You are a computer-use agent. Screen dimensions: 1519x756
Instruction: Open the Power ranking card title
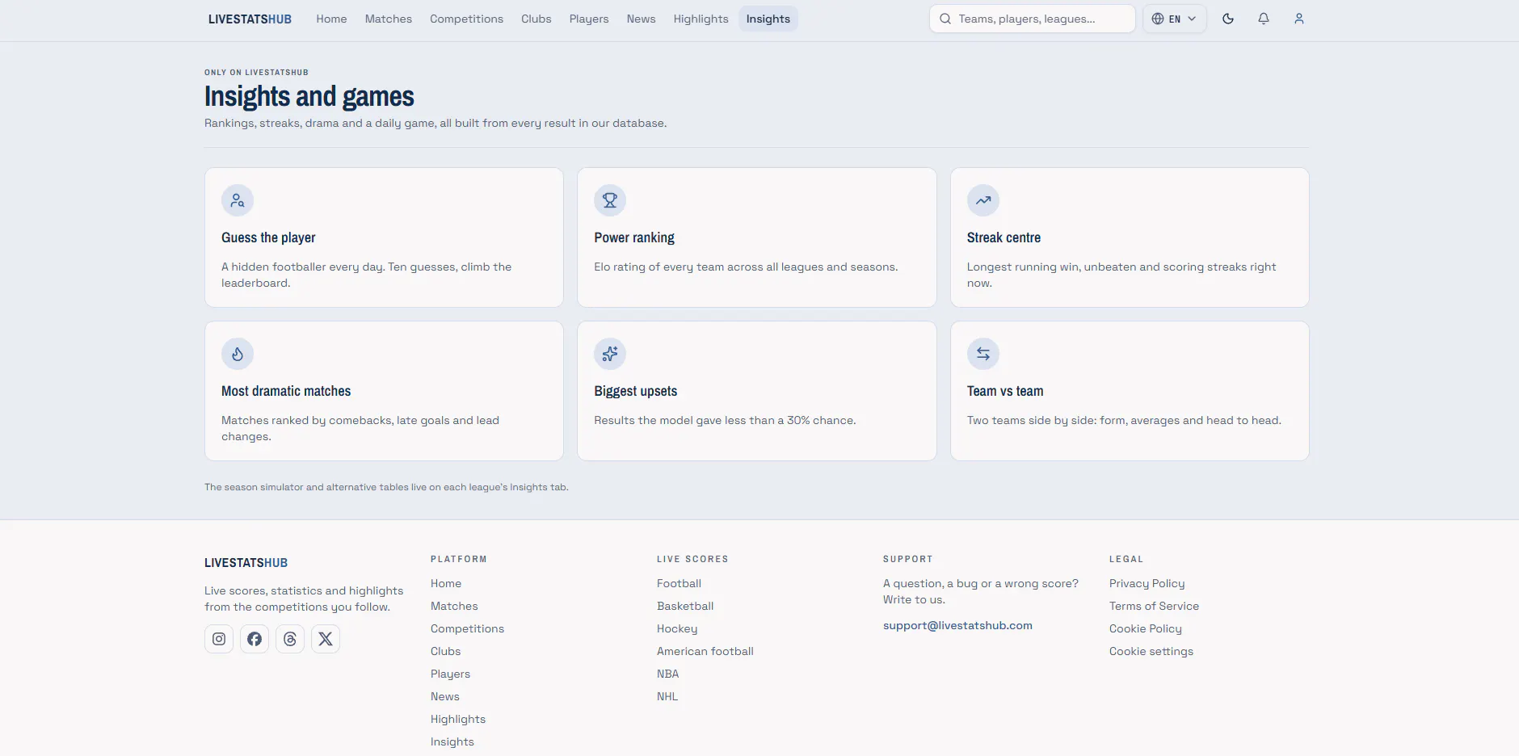(x=634, y=237)
